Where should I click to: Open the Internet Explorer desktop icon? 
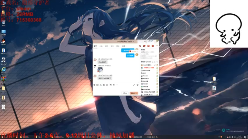pos(3,69)
